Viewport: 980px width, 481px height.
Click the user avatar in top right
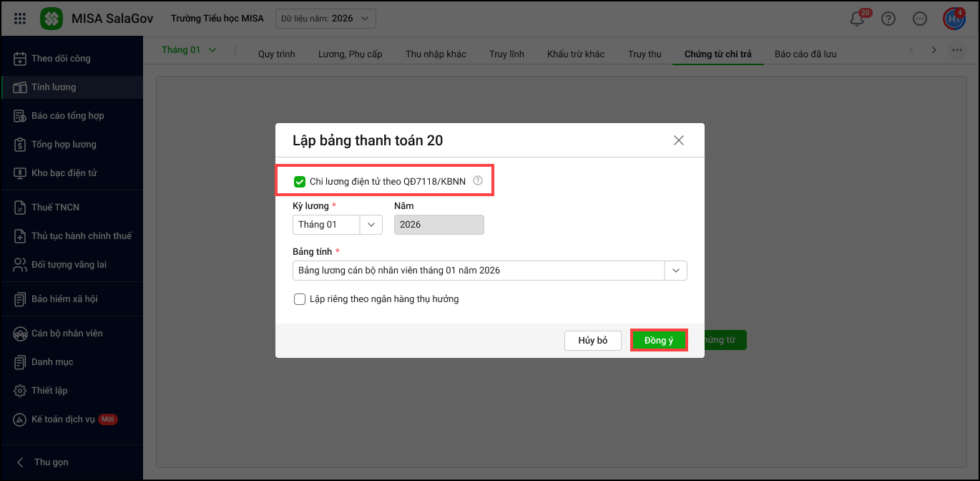[x=954, y=19]
